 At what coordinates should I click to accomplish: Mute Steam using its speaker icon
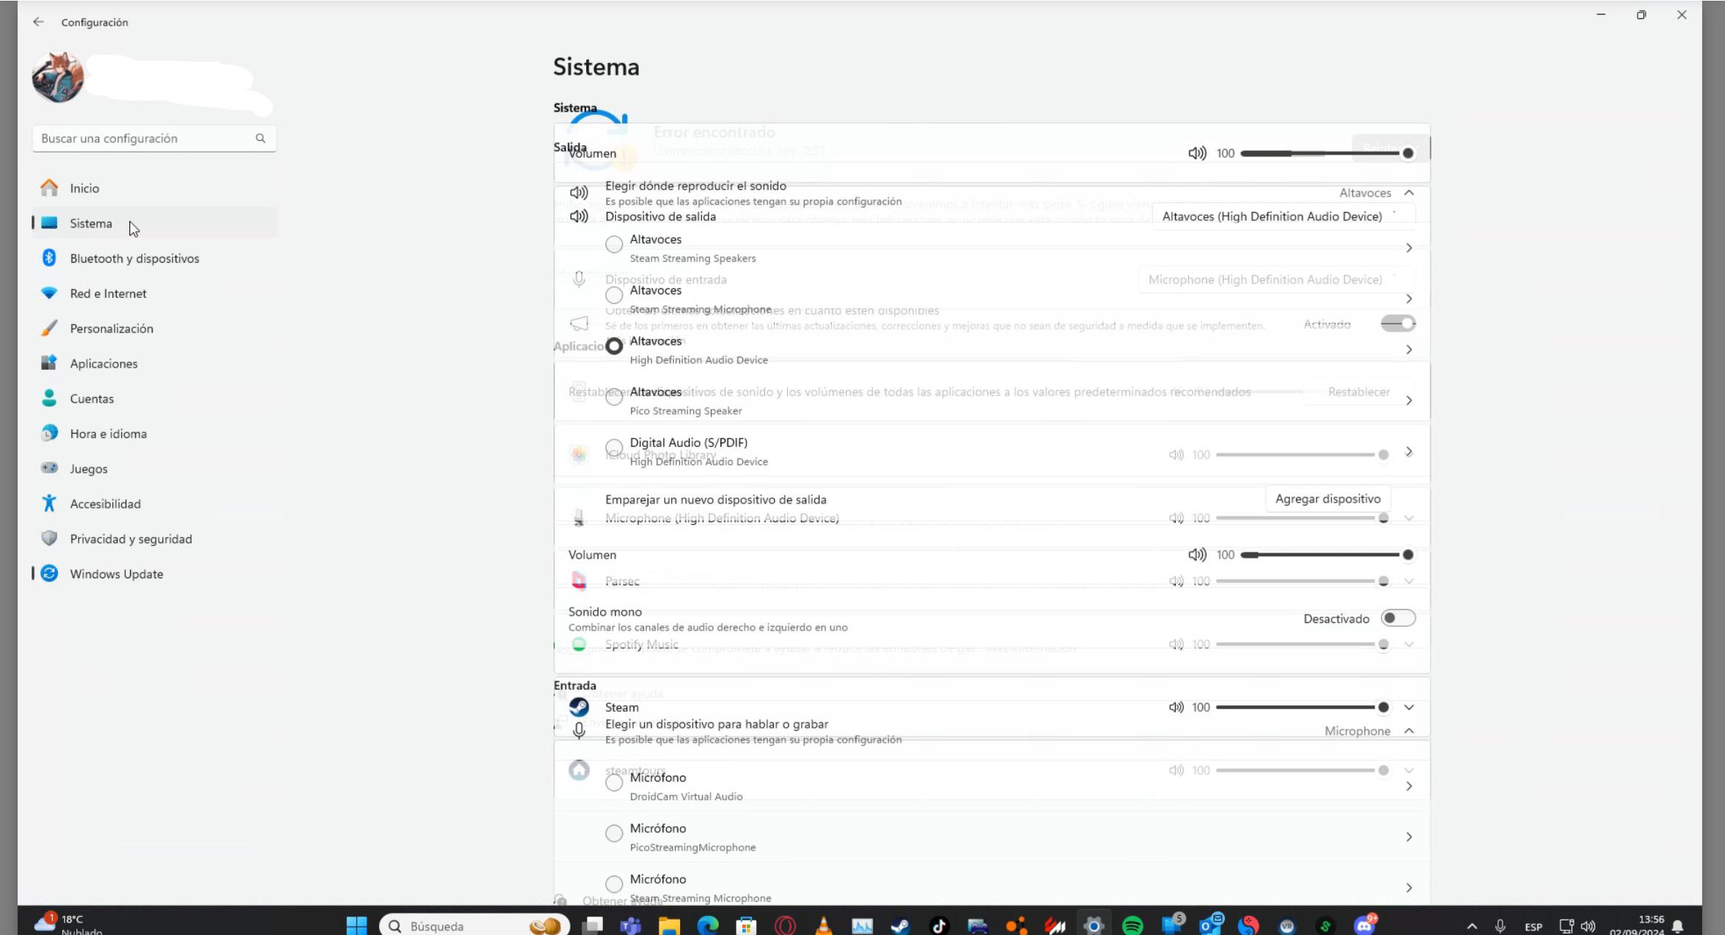(1176, 707)
